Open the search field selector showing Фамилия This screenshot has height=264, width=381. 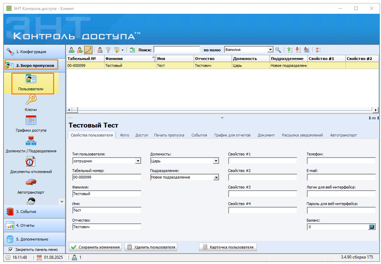pos(270,50)
